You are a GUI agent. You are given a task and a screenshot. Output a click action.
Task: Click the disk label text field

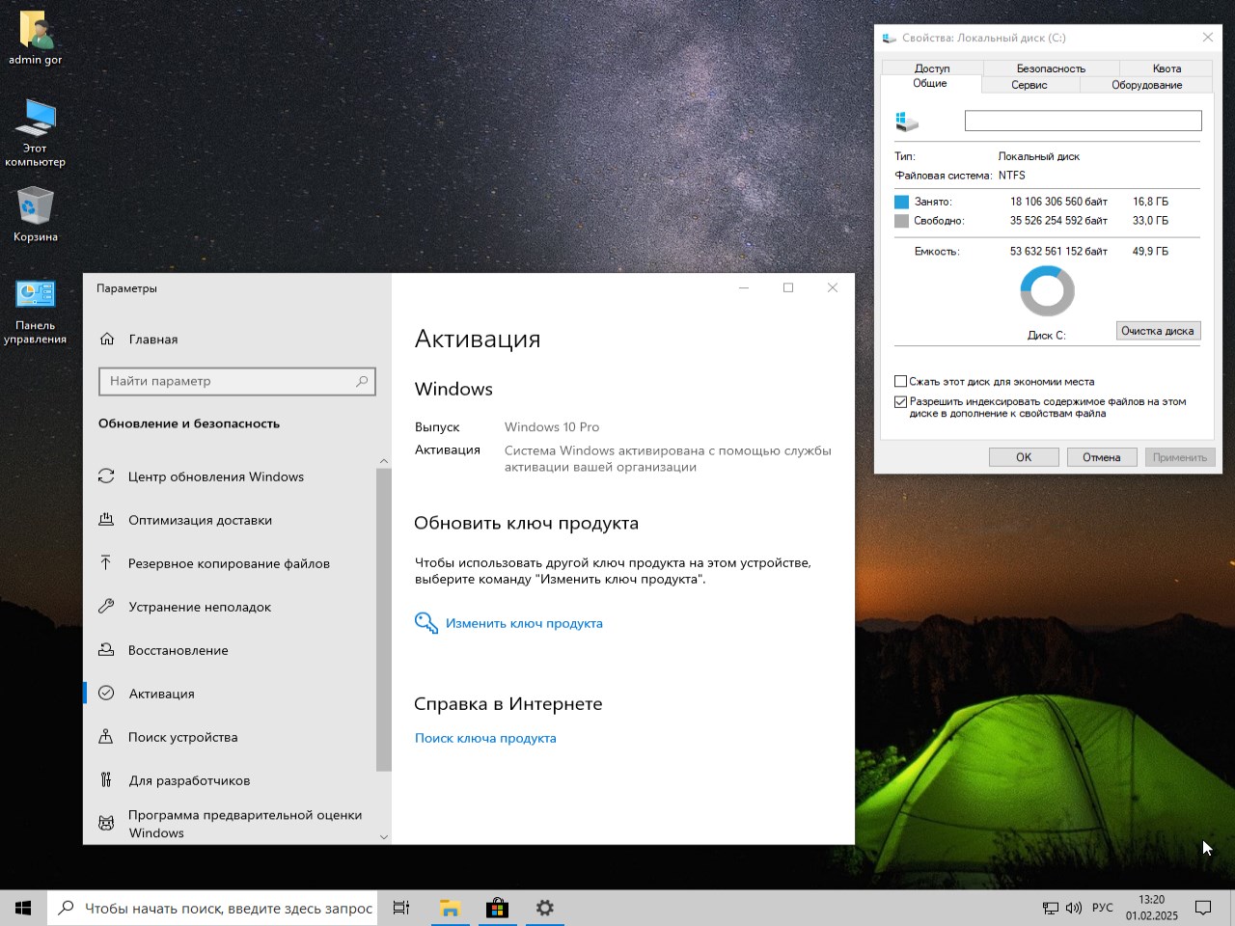tap(1084, 121)
